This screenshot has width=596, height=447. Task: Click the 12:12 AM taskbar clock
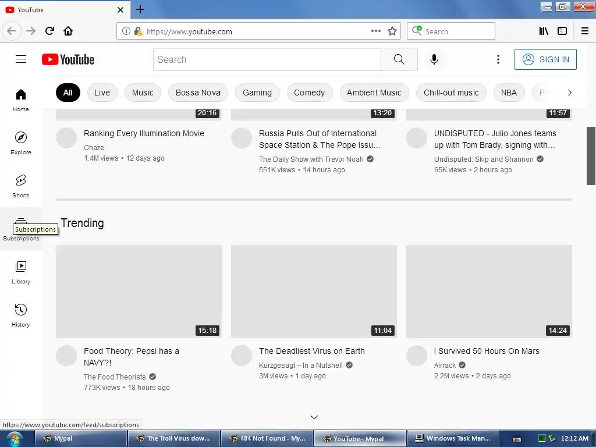click(574, 439)
